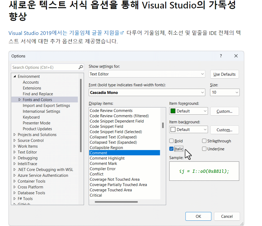The image size is (262, 226).
Task: Open the Item background dropdown
Action: 189,130
